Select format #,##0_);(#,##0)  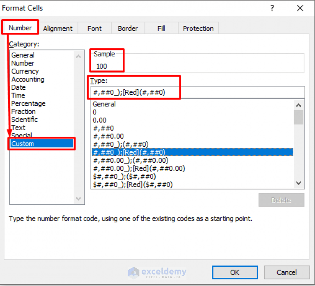193,144
